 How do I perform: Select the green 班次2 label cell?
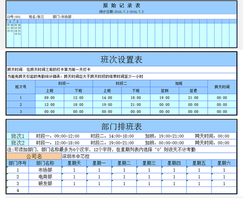[18, 143]
